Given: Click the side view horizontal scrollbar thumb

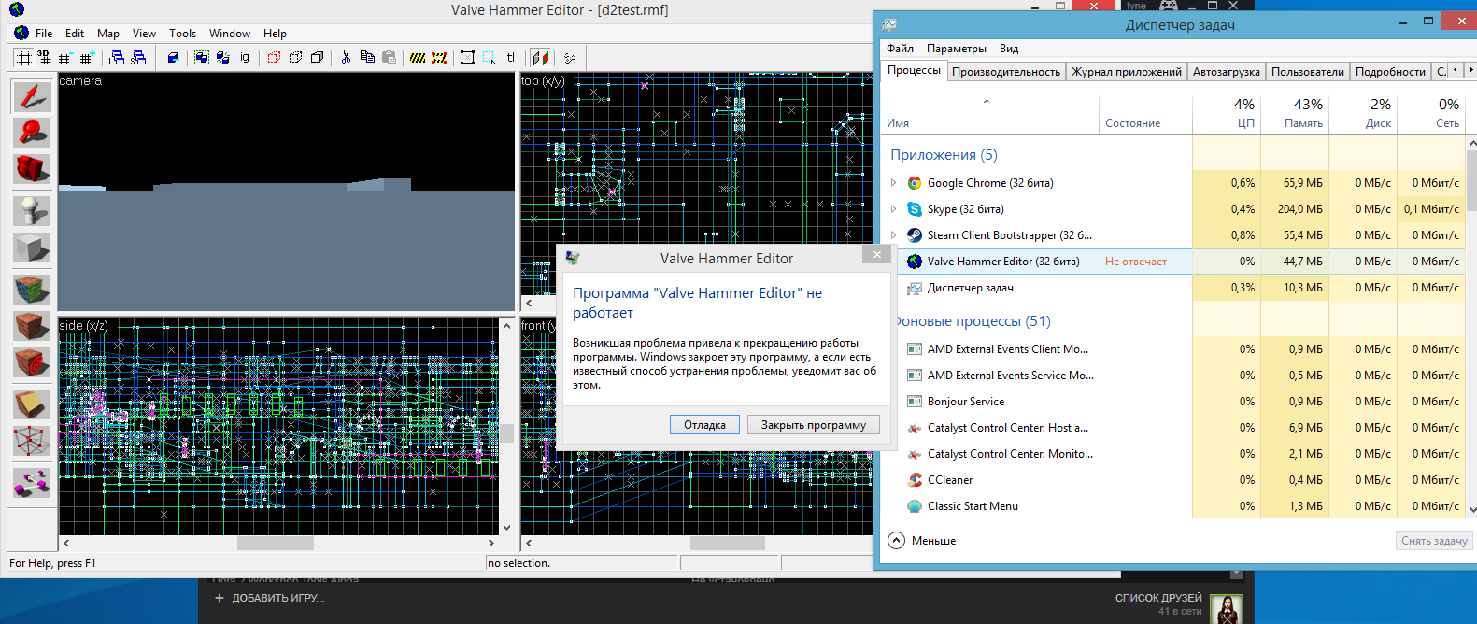Looking at the screenshot, I should (x=276, y=543).
